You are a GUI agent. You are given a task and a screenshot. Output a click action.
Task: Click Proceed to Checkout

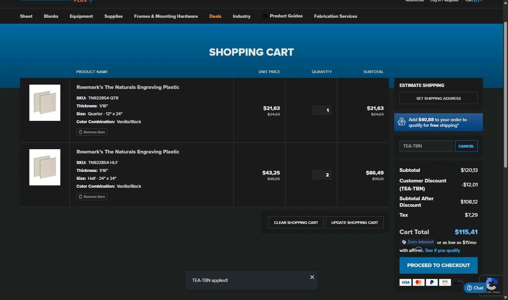click(x=438, y=265)
